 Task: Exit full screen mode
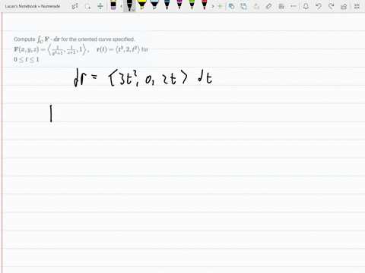357,6
